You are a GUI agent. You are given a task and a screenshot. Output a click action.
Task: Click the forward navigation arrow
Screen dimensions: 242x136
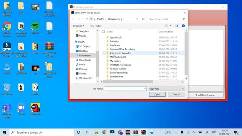coord(79,19)
